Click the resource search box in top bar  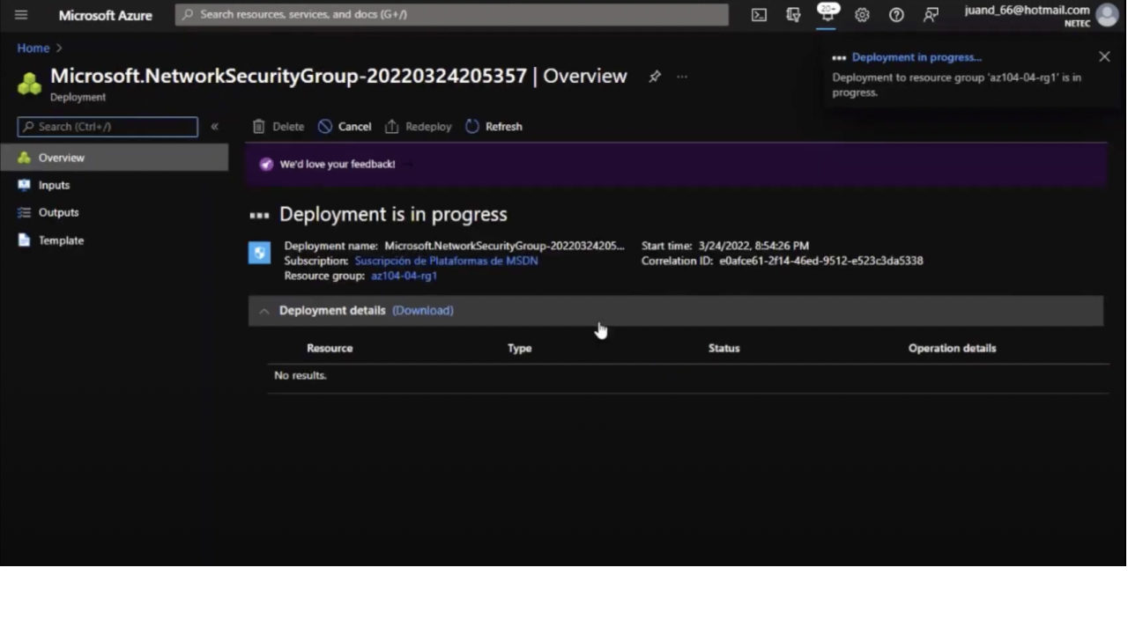click(x=451, y=15)
